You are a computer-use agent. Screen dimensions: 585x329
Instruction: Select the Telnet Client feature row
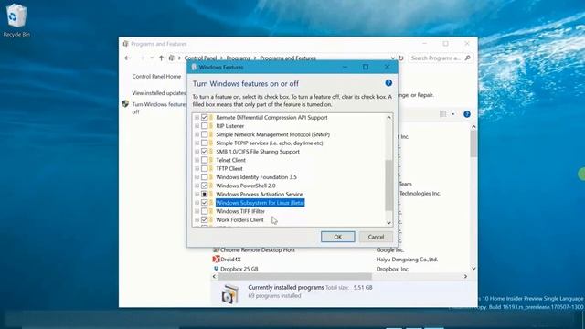[230, 160]
